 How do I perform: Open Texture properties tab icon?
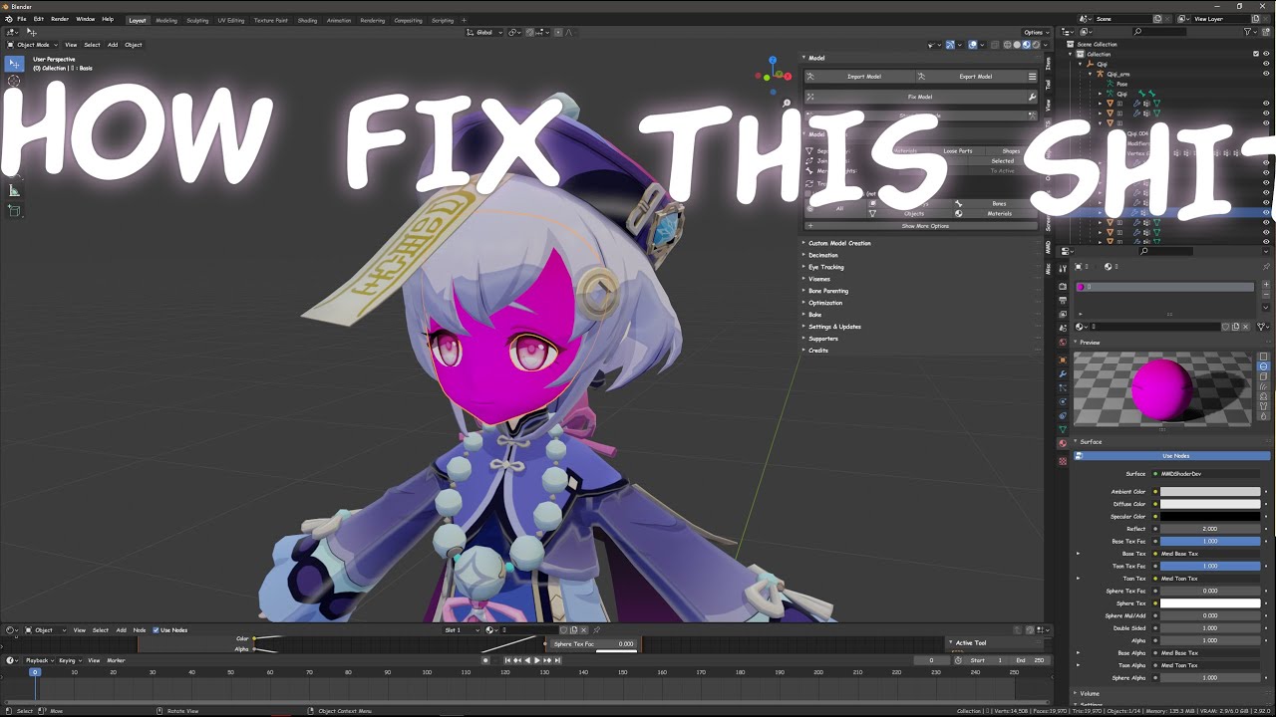1063,460
